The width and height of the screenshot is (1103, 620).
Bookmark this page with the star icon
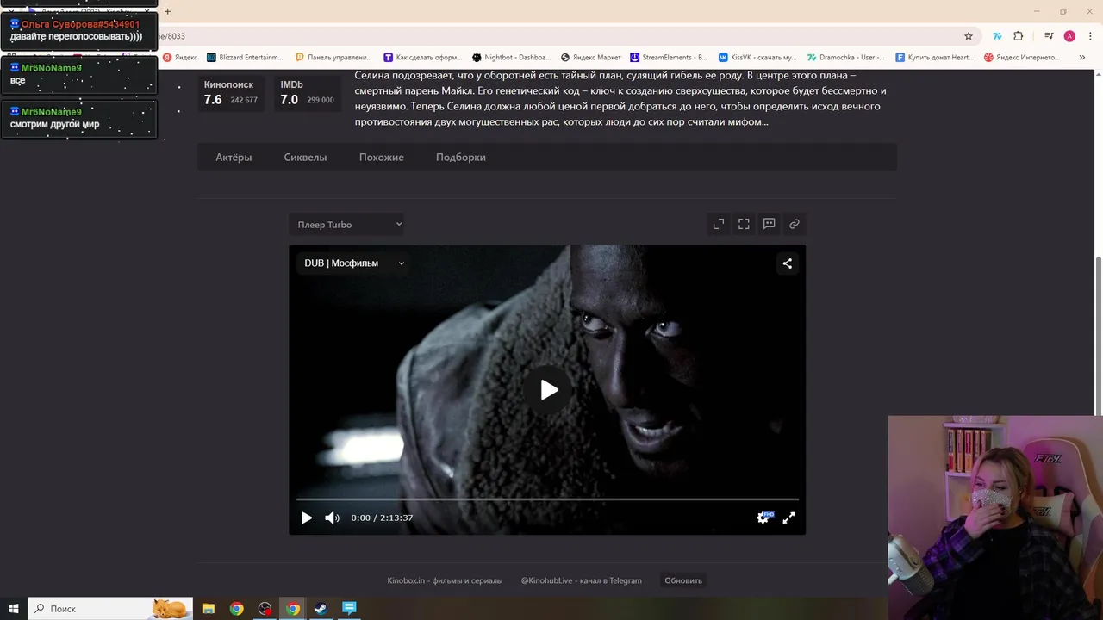[969, 36]
